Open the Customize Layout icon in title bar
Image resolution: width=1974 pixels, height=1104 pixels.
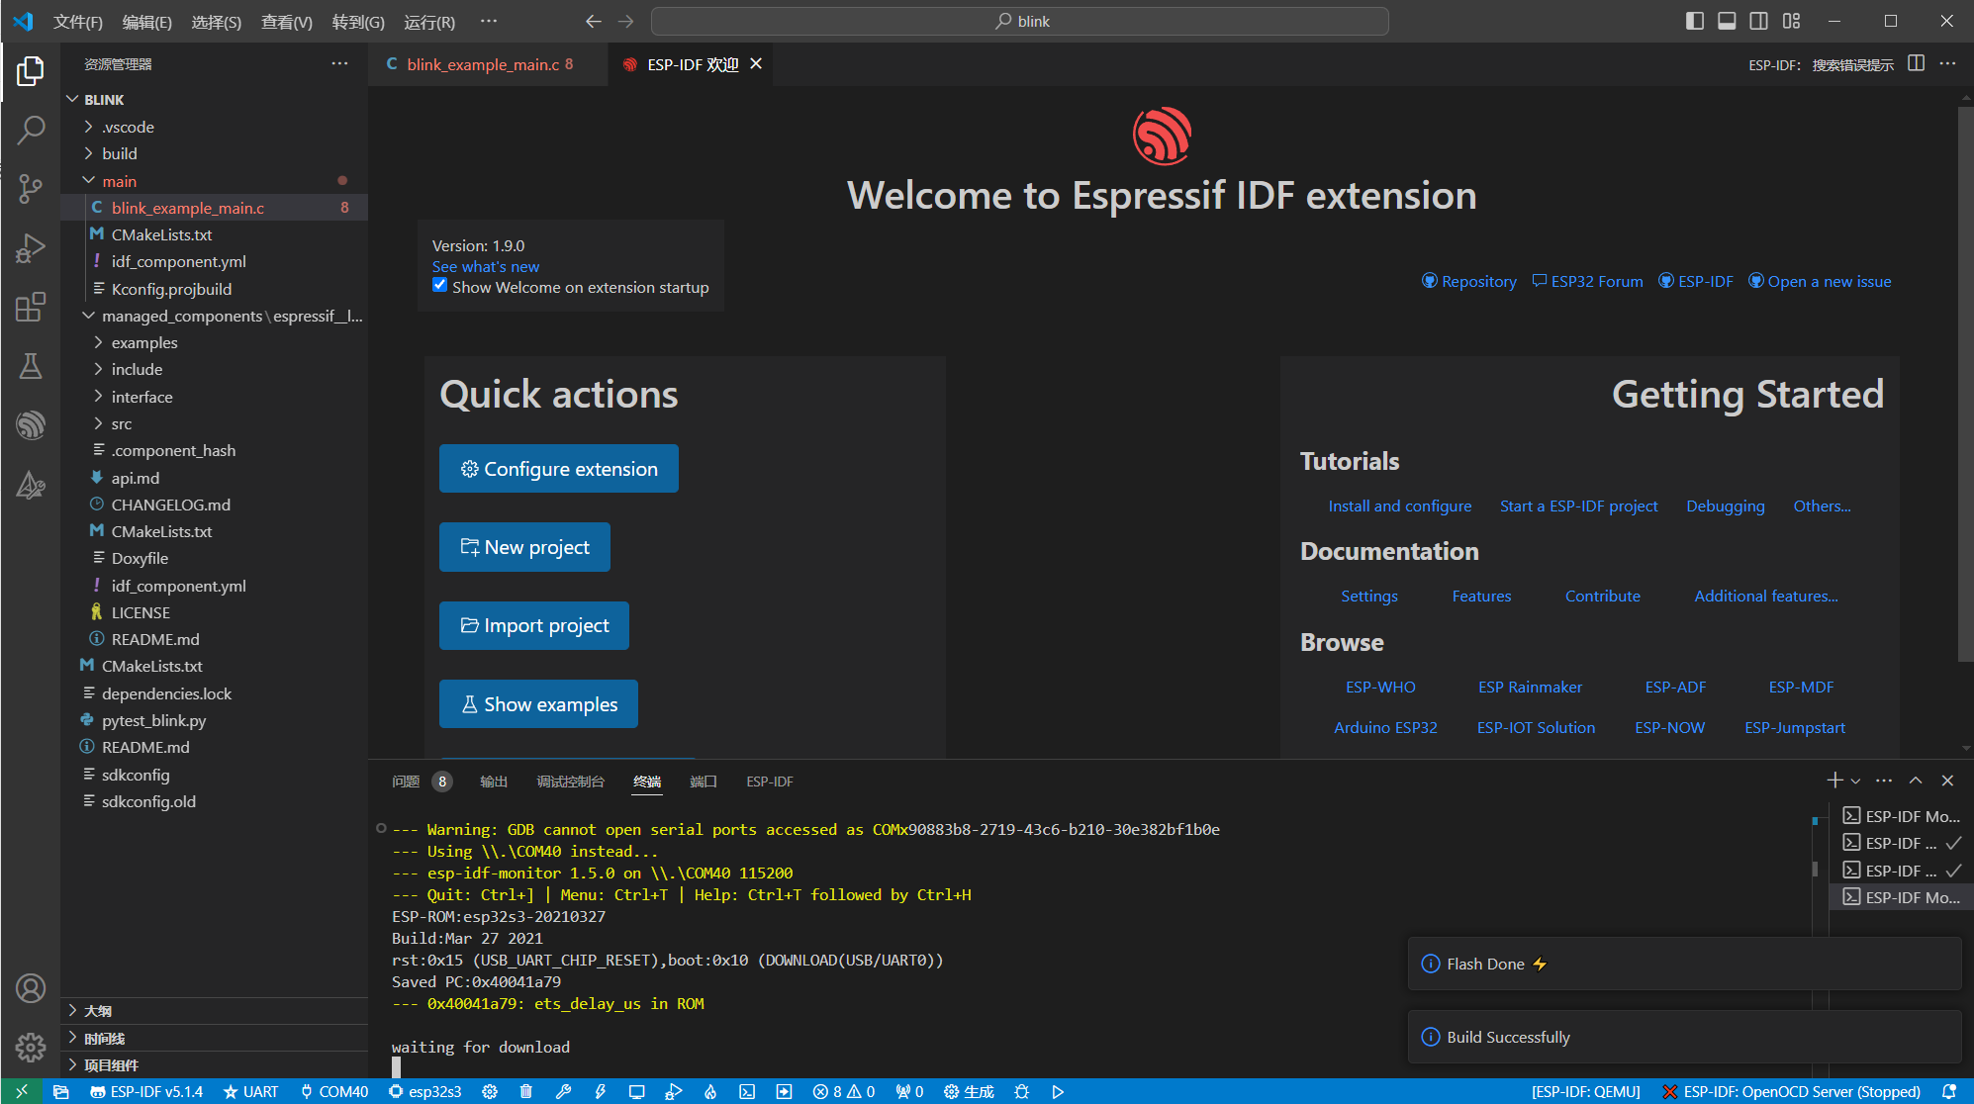coord(1792,21)
